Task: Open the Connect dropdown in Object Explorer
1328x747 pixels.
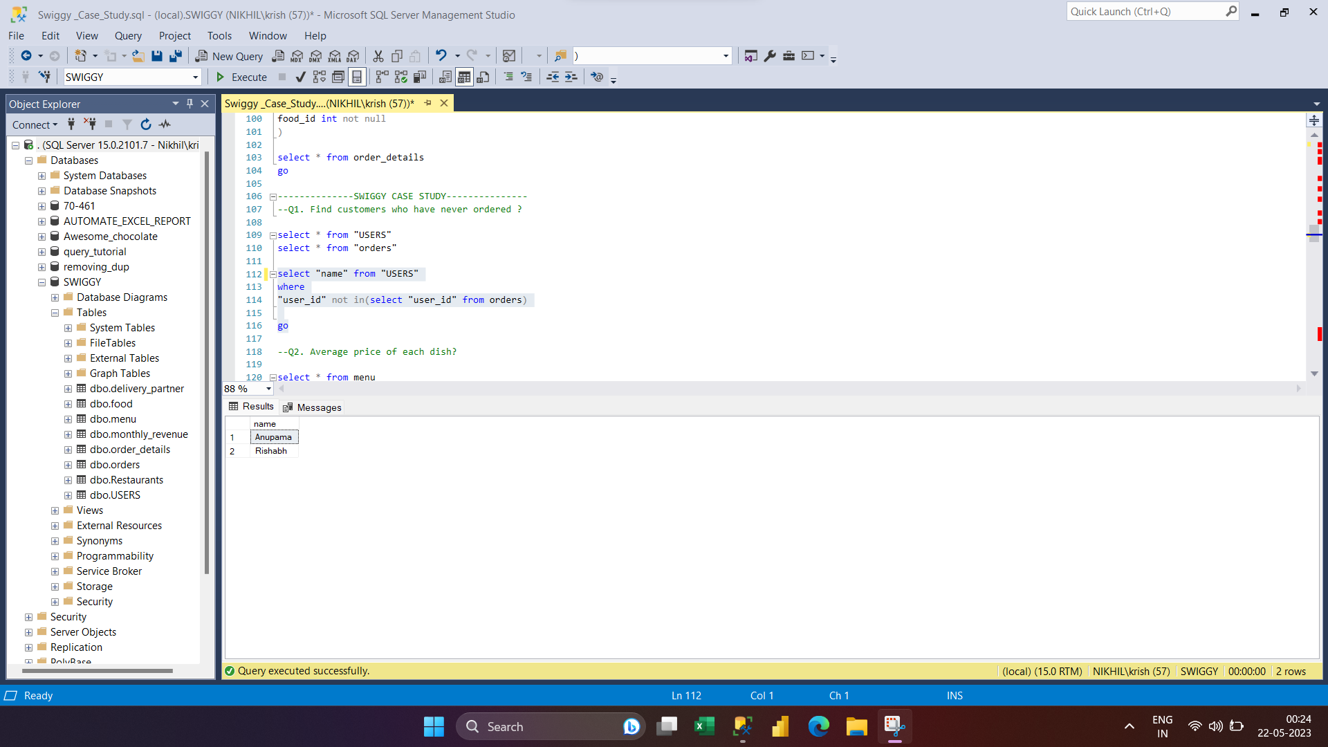Action: [35, 124]
